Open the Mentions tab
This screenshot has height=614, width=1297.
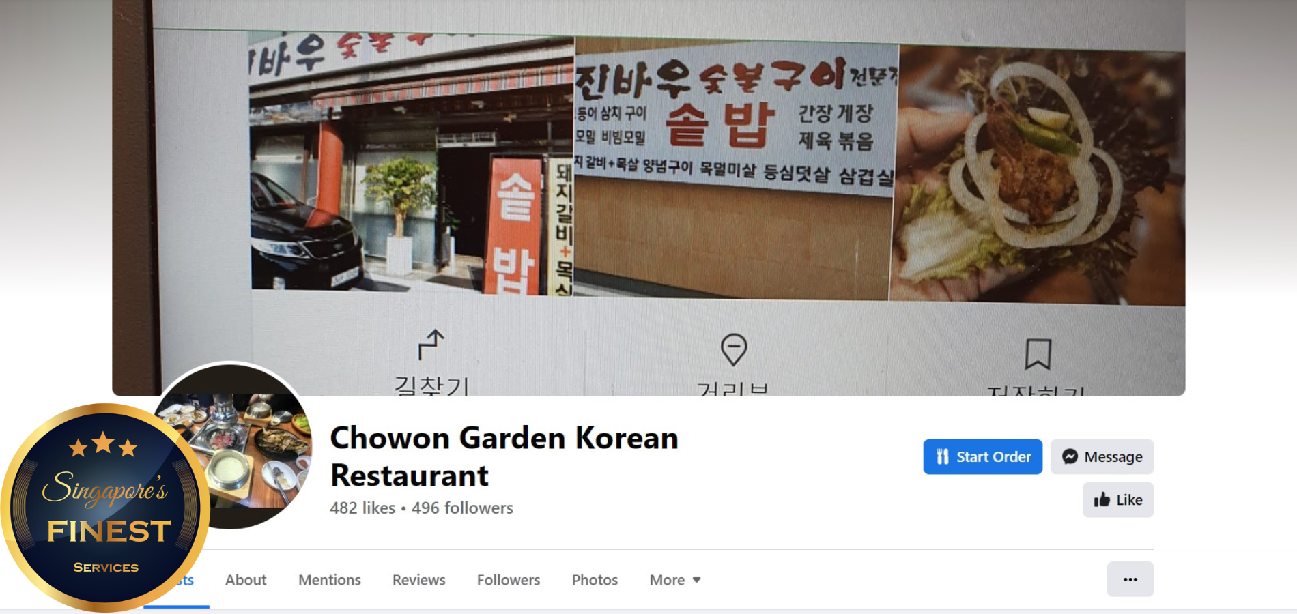pos(330,580)
